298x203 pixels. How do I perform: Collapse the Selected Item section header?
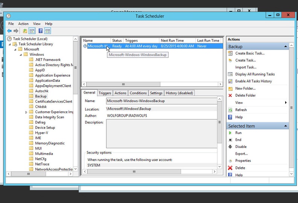286,126
